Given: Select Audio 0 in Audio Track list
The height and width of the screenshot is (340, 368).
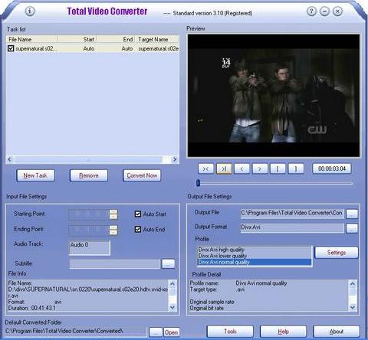Looking at the screenshot, I should point(90,245).
